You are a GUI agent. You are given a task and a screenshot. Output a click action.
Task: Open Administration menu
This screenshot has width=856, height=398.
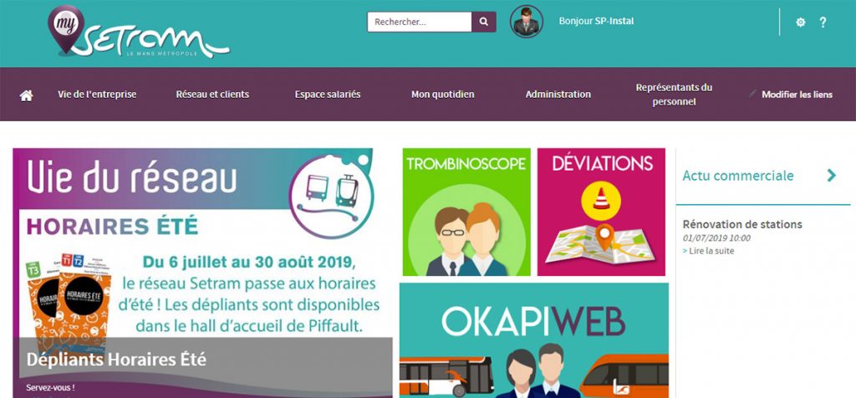558,94
